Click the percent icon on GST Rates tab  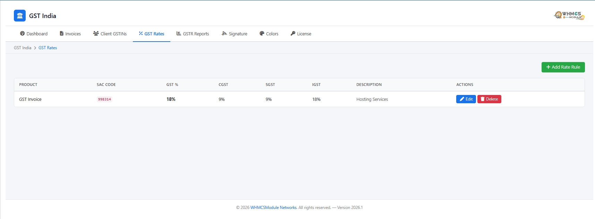pyautogui.click(x=141, y=34)
